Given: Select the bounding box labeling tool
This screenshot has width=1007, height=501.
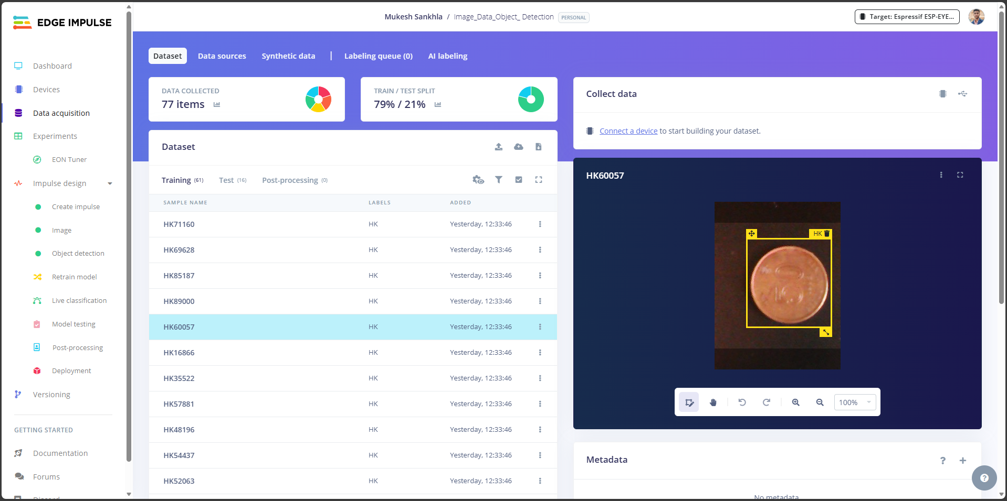Looking at the screenshot, I should (689, 402).
